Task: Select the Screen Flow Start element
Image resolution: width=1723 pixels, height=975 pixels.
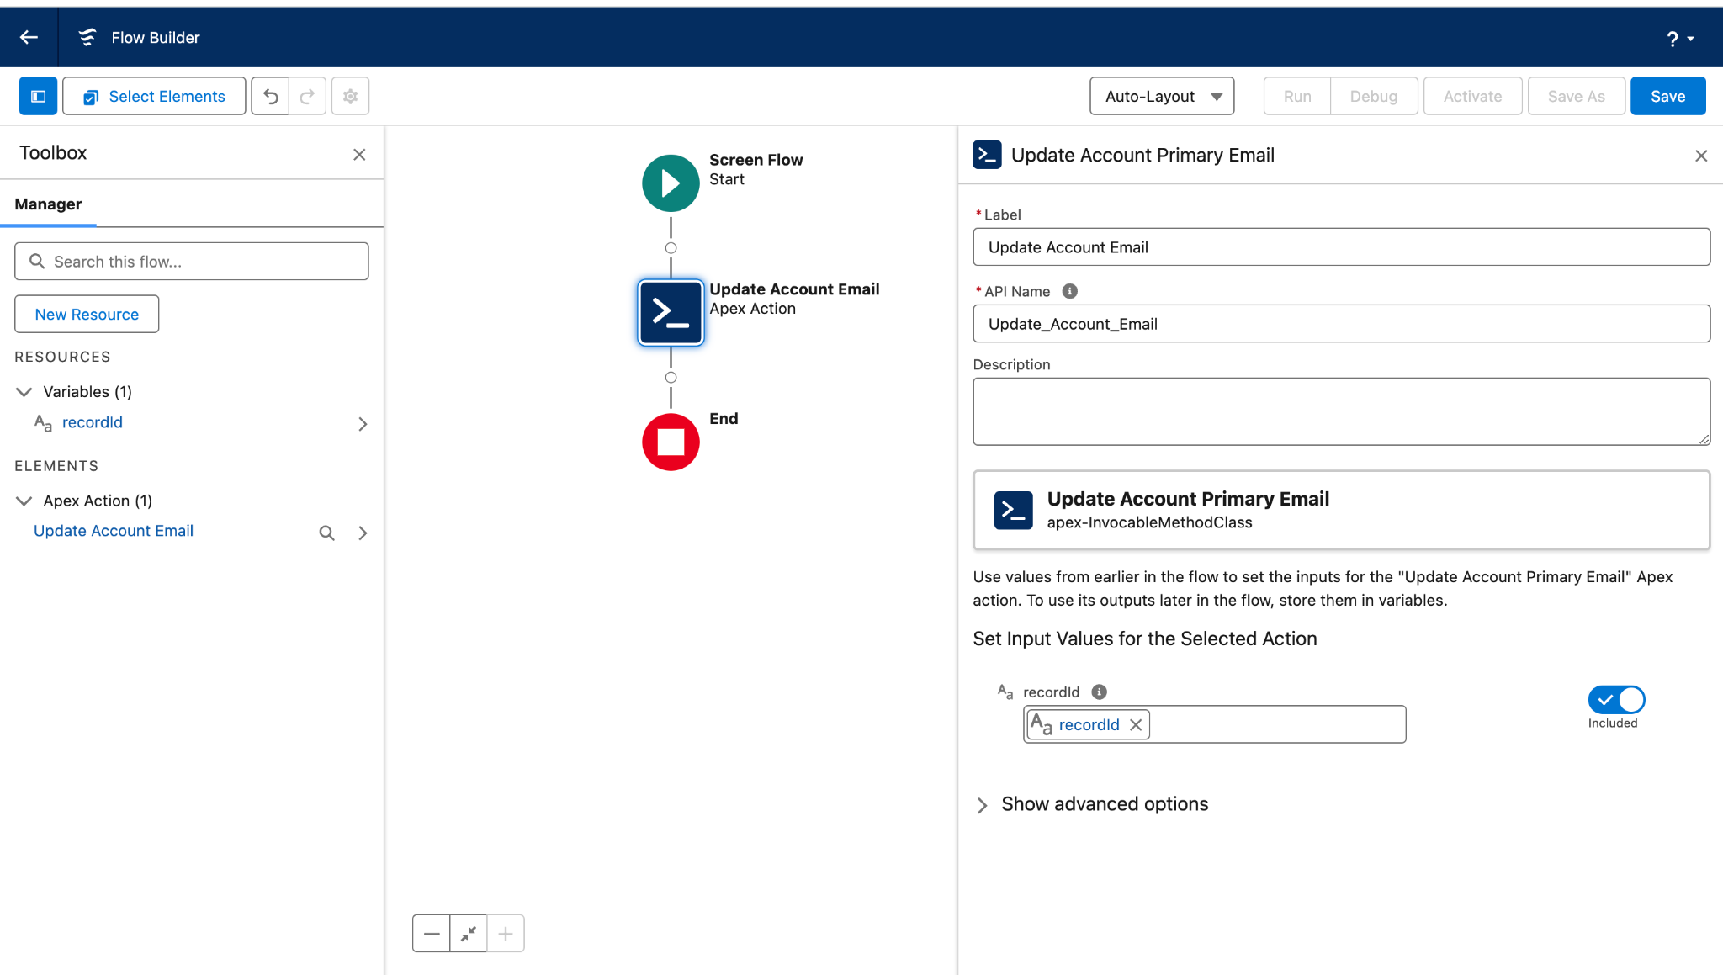Action: coord(670,183)
